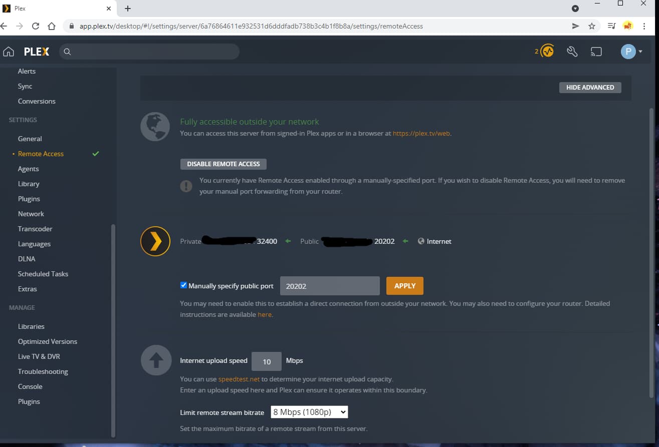Select Scheduled Tasks in the sidebar
This screenshot has height=447, width=659.
pos(43,274)
